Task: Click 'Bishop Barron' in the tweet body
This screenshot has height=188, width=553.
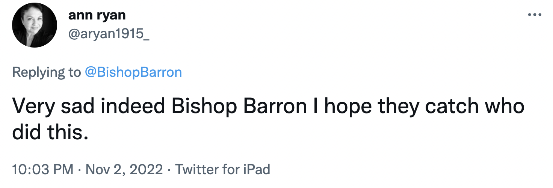Action: 239,107
